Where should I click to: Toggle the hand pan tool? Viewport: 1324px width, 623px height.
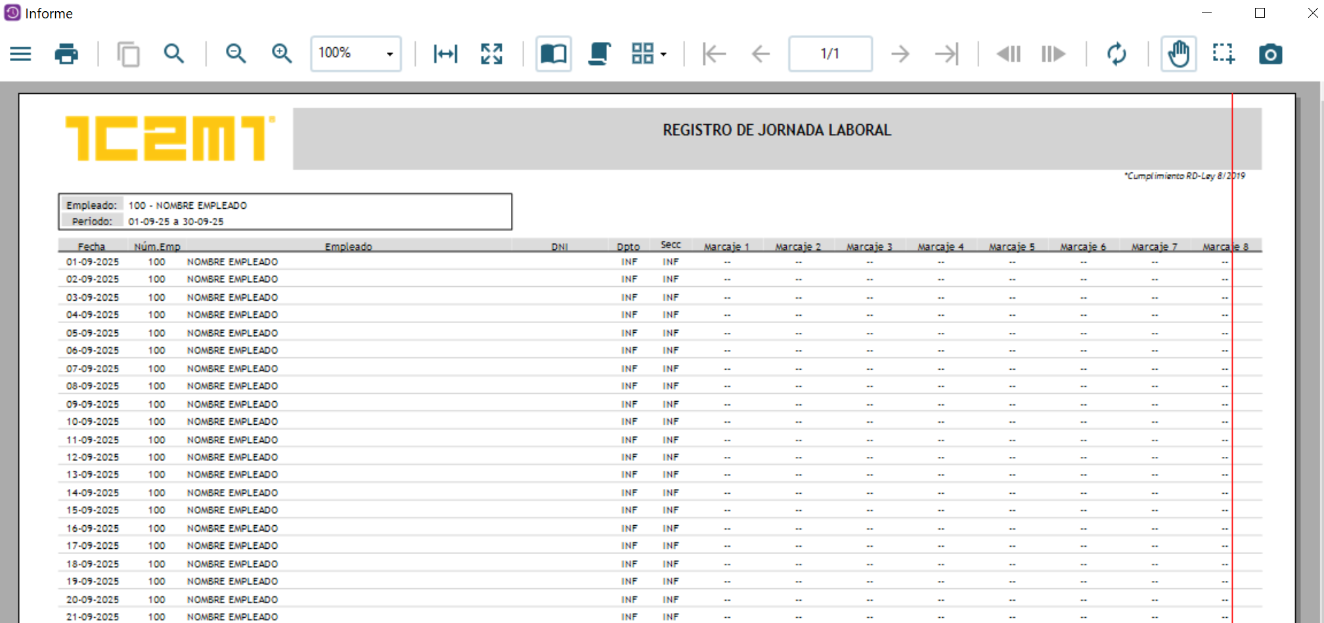pyautogui.click(x=1178, y=54)
